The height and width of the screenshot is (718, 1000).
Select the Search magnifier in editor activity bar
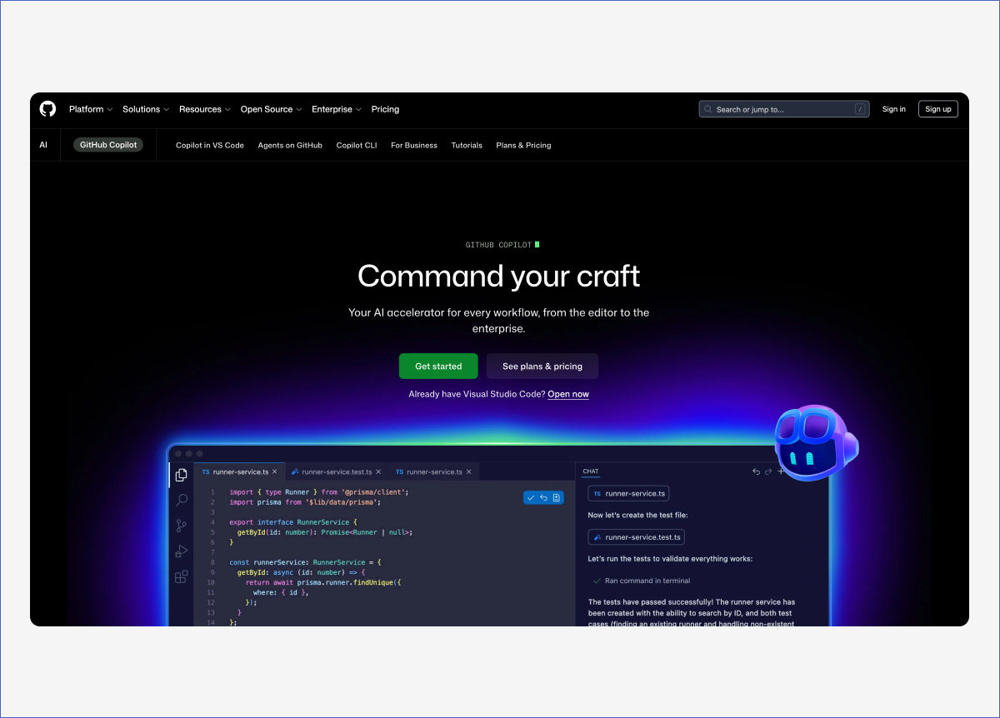[181, 500]
